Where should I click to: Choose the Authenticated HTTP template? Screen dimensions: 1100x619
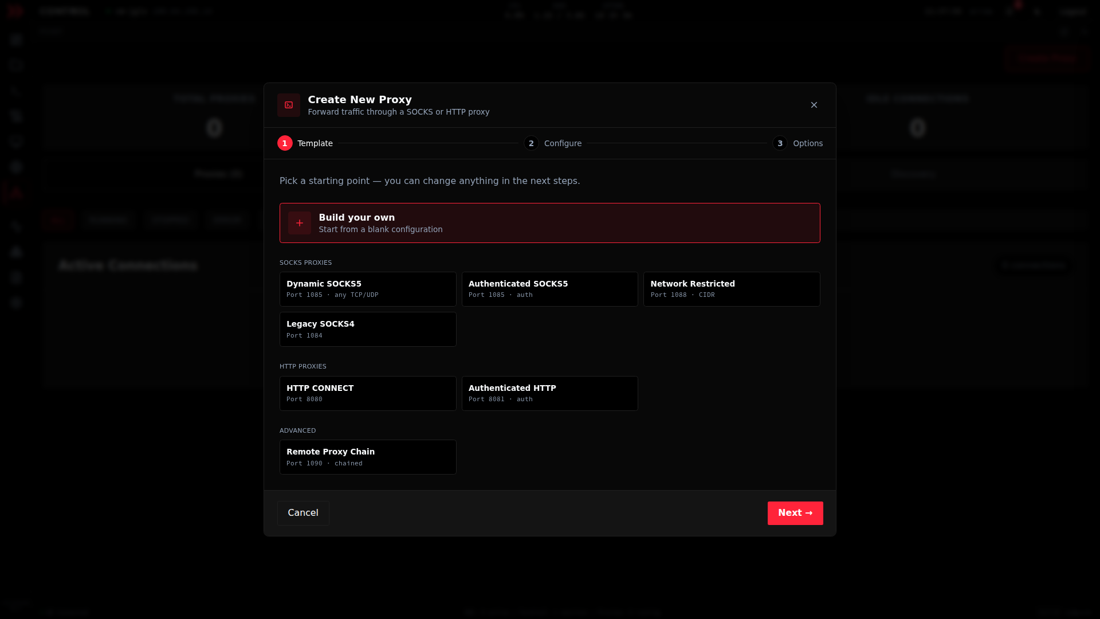pyautogui.click(x=550, y=393)
